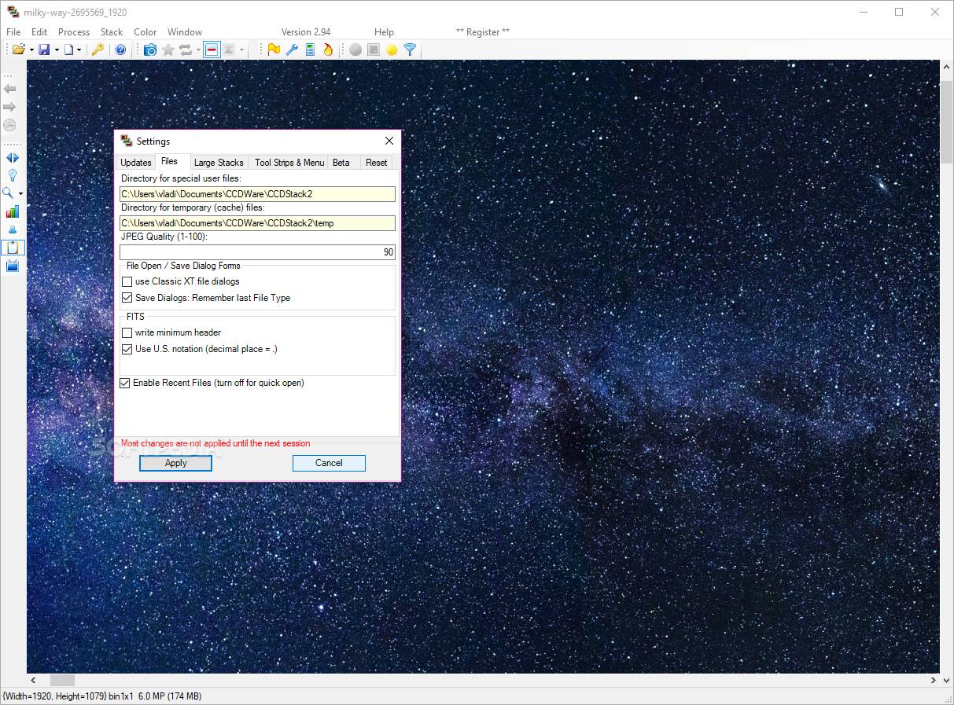The height and width of the screenshot is (705, 954).
Task: Click the Cancel button in Settings
Action: click(329, 463)
